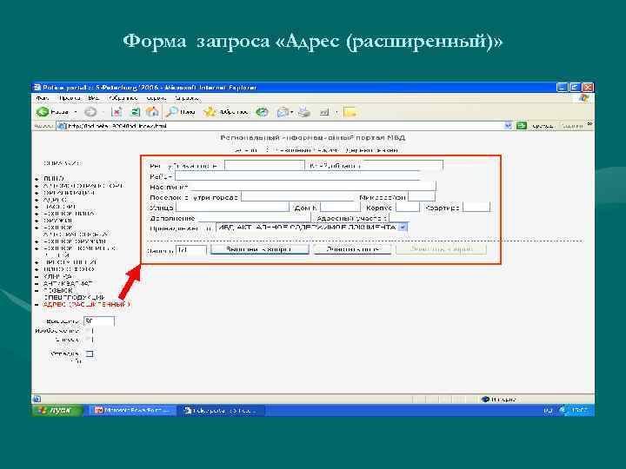Click the 'Записей' field showing 10
This screenshot has width=626, height=469.
pos(191,250)
